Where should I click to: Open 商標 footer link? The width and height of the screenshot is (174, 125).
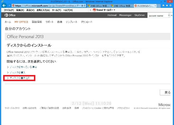(x=77, y=108)
